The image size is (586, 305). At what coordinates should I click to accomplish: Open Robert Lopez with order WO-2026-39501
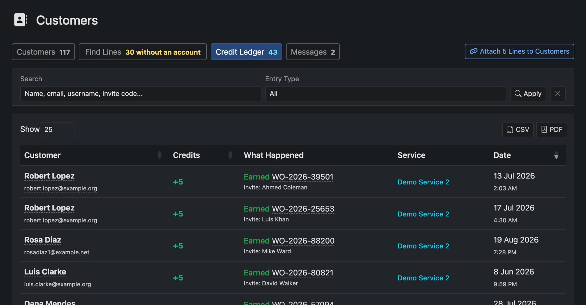pos(49,176)
